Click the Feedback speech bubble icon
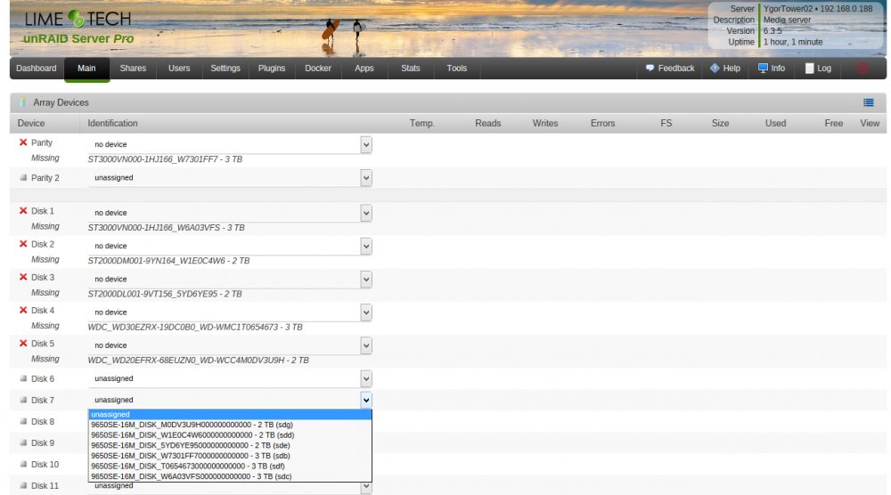Screen dimensions: 891x495 (650, 69)
